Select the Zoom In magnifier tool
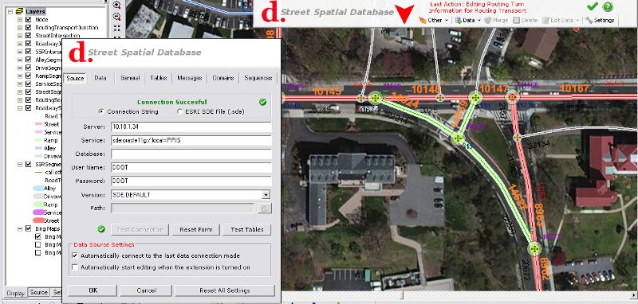Screen dimensions: 638x304 tap(117, 5)
